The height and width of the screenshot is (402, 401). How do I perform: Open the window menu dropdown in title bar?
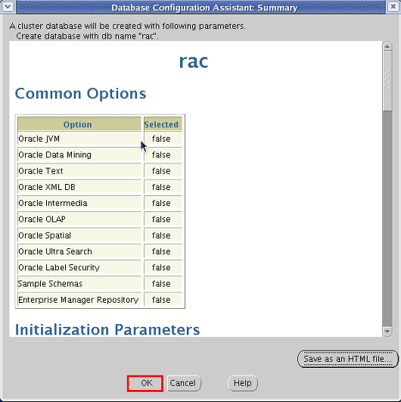8,6
